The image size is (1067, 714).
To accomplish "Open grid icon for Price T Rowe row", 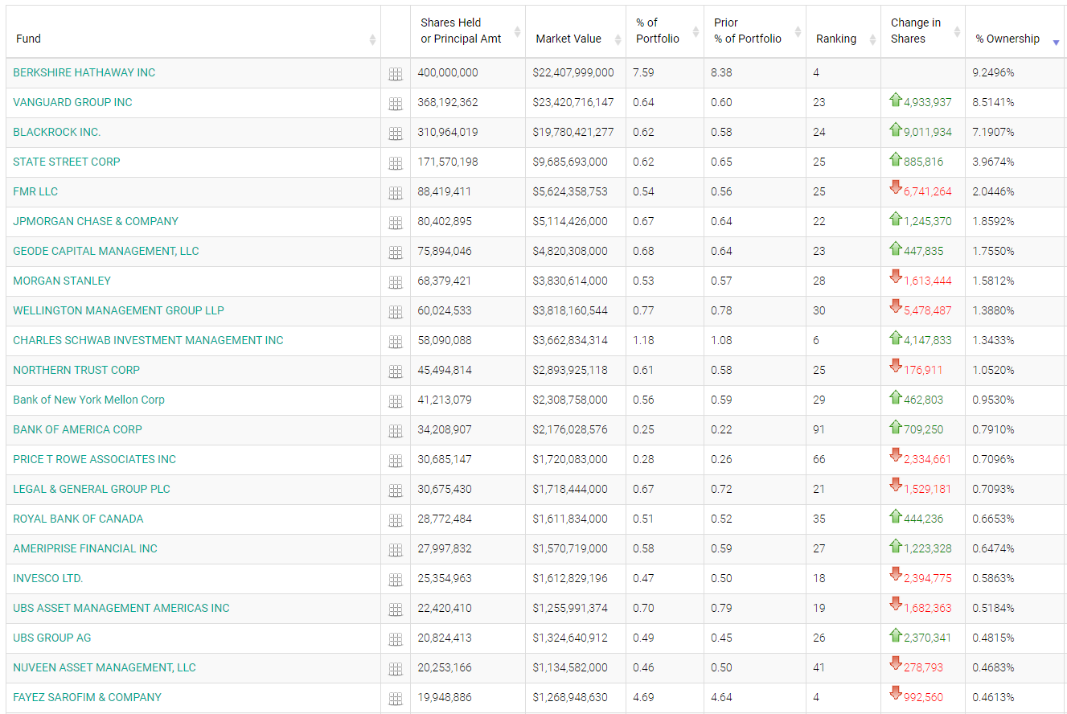I will point(396,461).
